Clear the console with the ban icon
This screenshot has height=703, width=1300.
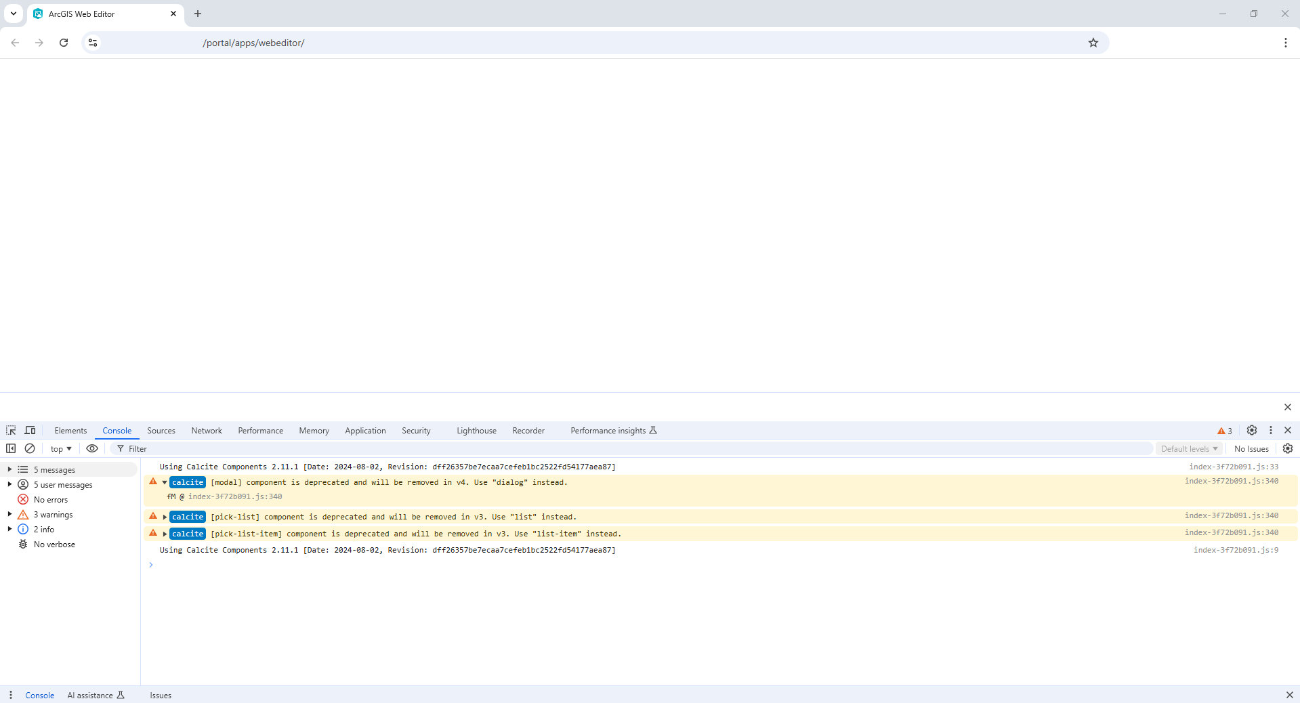point(30,448)
